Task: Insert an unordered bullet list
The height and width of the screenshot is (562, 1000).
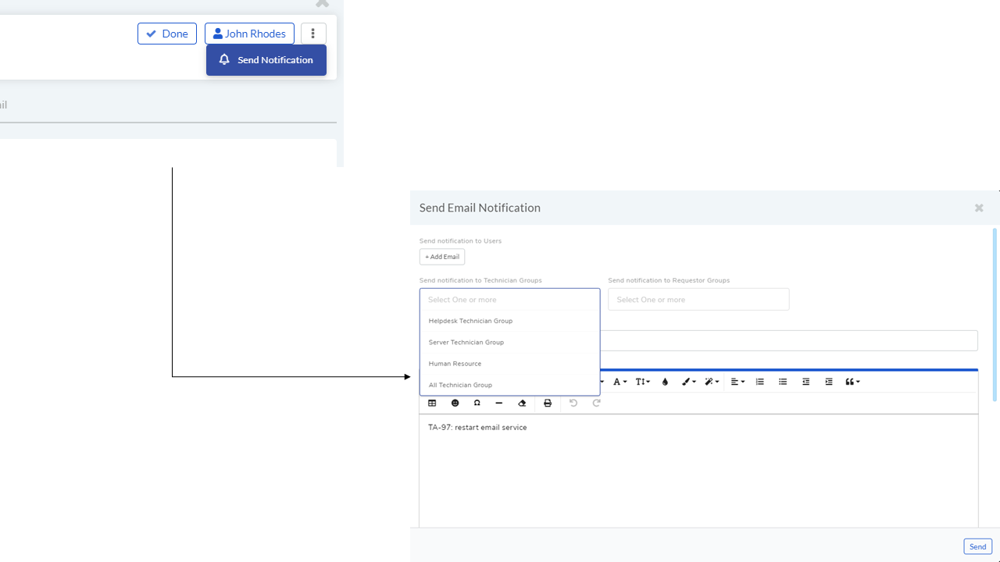Action: tap(783, 382)
